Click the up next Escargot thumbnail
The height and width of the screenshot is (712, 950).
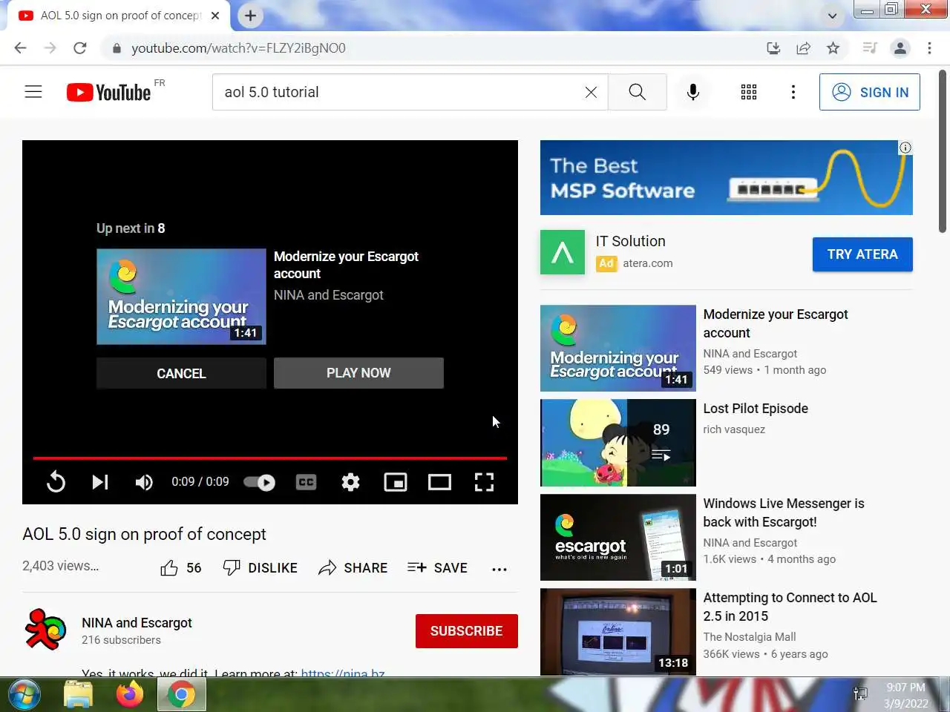181,297
